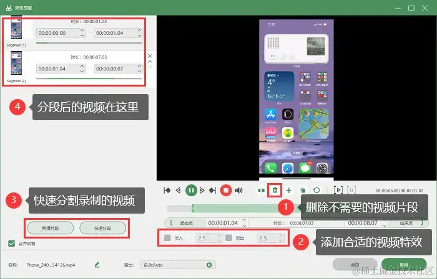Select the Segment[2] thumbnail
This screenshot has height=279, width=437.
(16, 64)
